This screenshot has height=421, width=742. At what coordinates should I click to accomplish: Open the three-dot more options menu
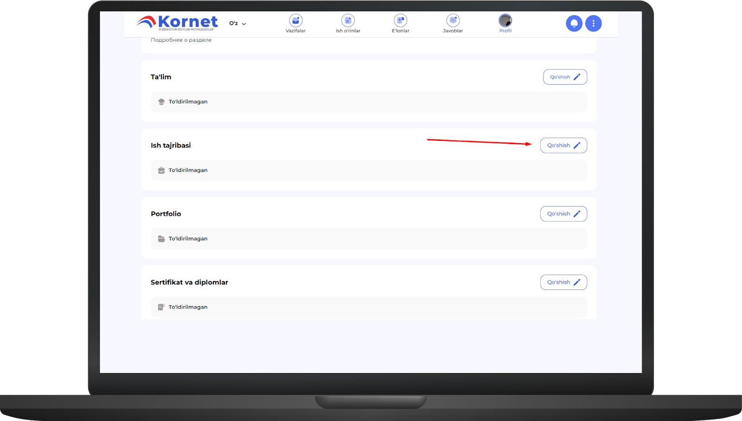click(x=593, y=24)
